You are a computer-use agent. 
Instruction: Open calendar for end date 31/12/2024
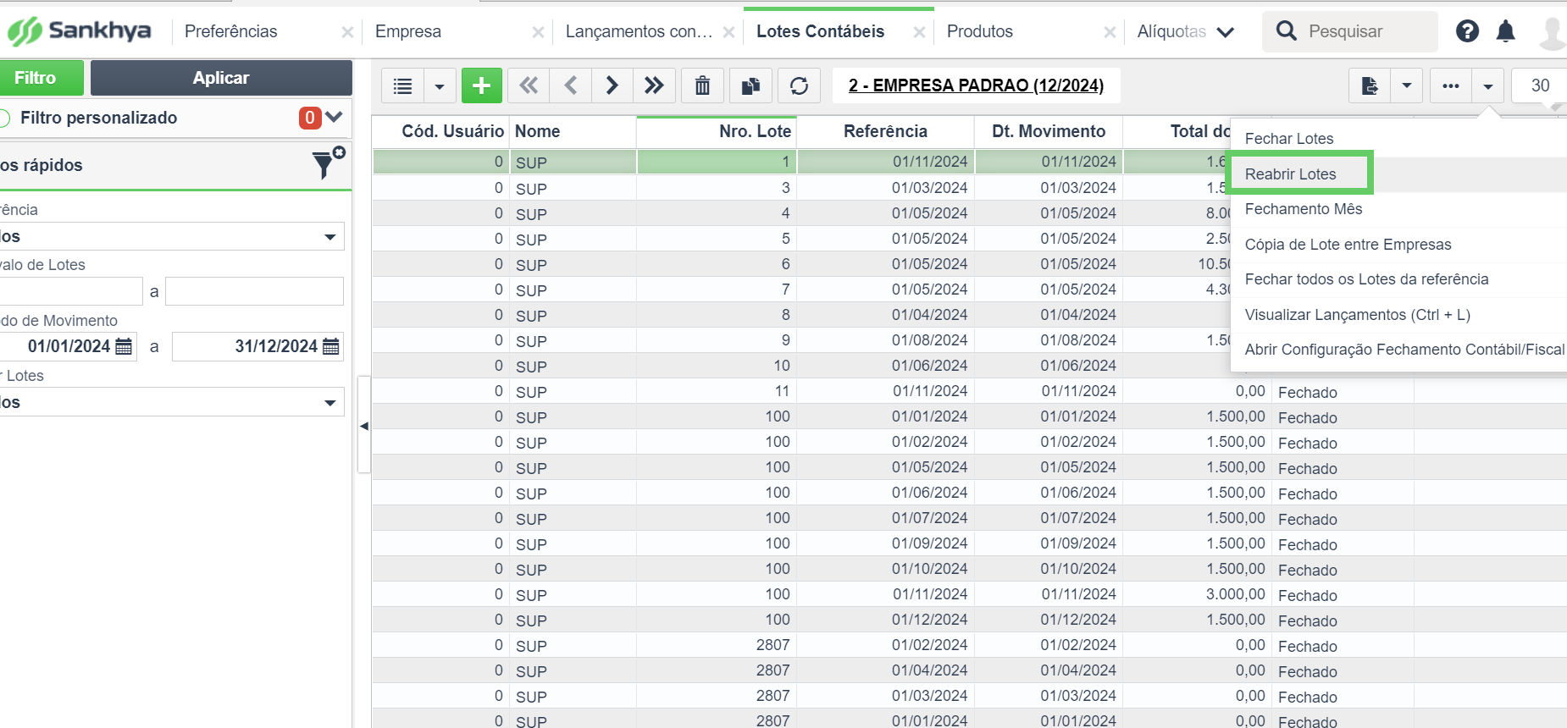click(x=331, y=346)
